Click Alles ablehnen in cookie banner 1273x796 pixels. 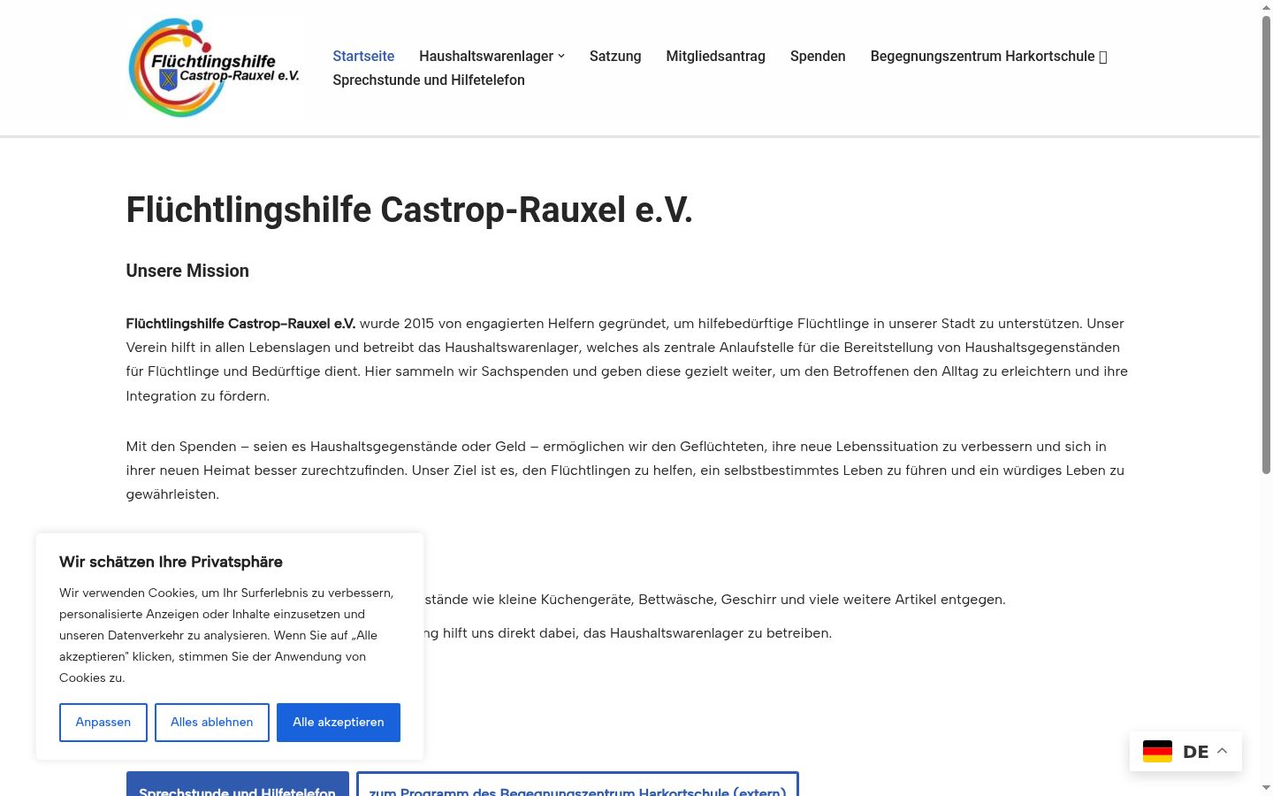(x=212, y=723)
